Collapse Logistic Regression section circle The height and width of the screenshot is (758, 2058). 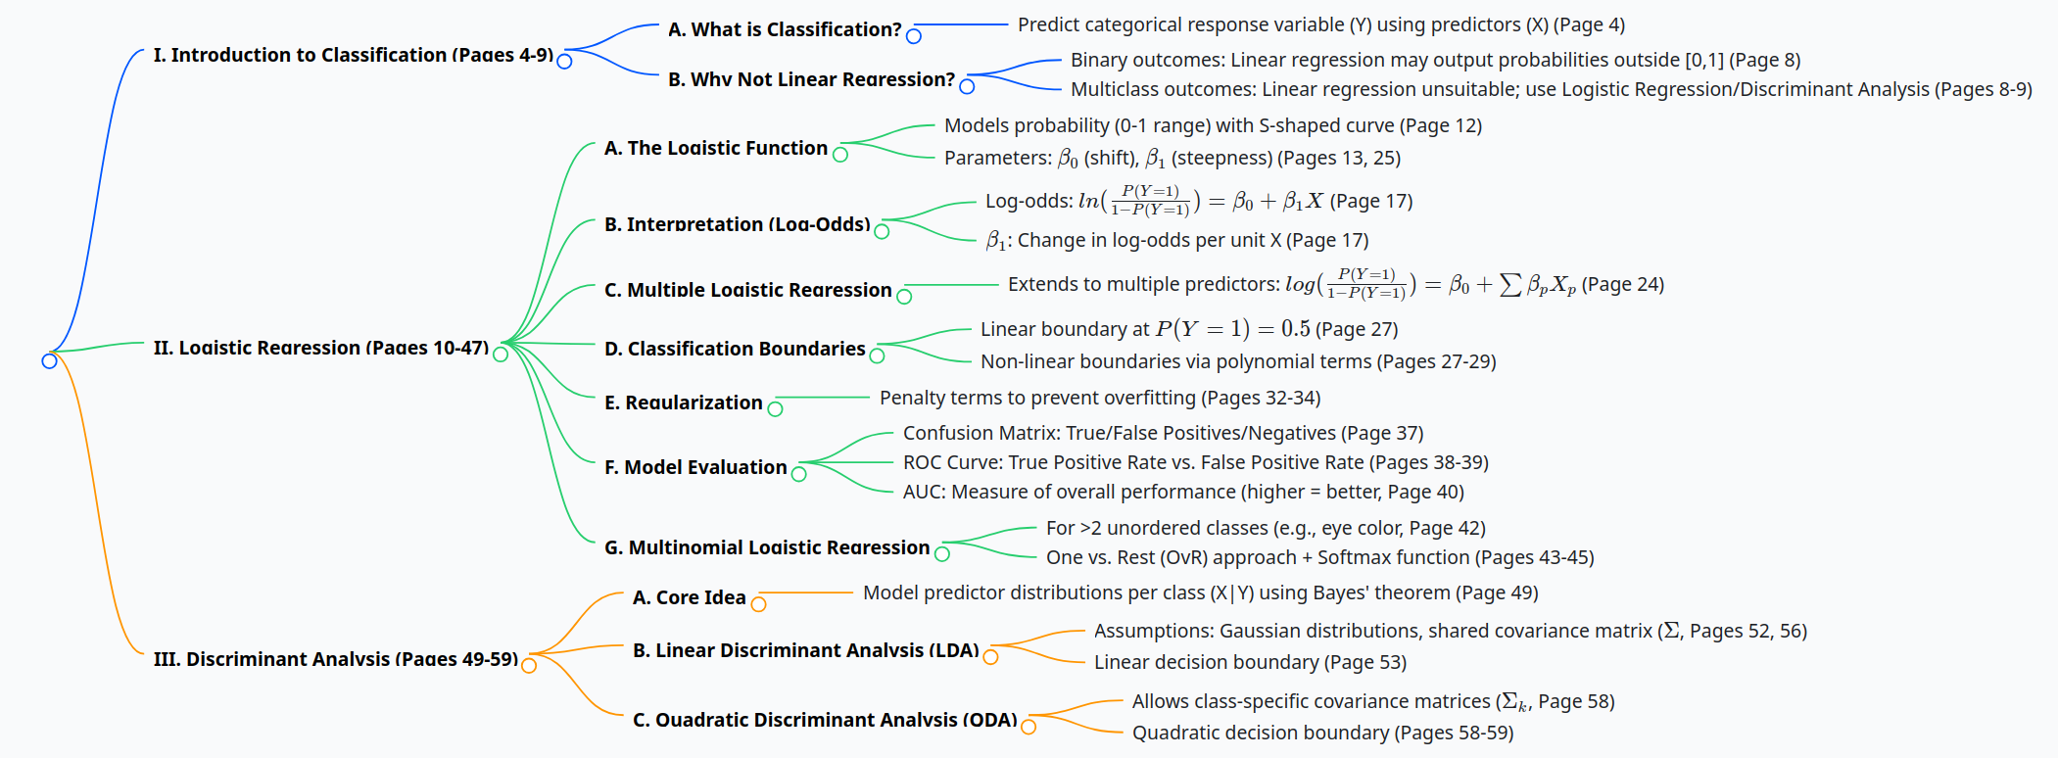click(x=501, y=354)
